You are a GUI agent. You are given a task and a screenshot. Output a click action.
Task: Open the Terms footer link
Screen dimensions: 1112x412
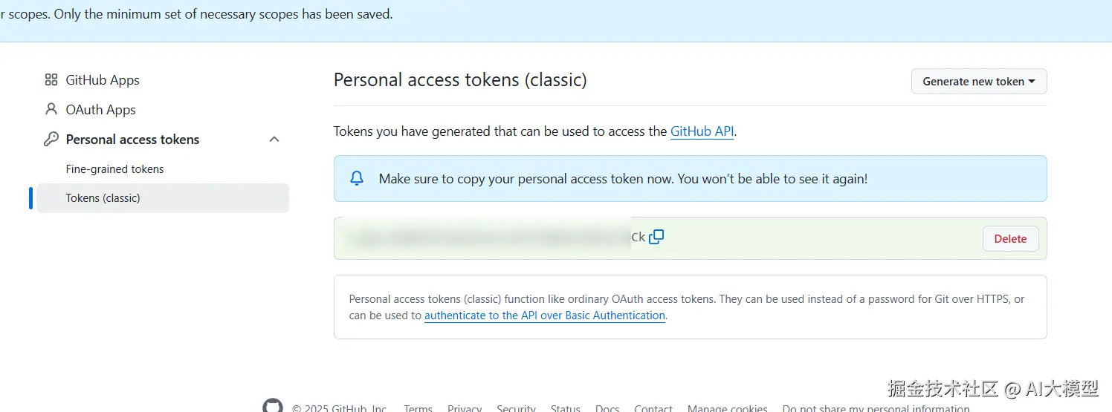click(x=418, y=408)
